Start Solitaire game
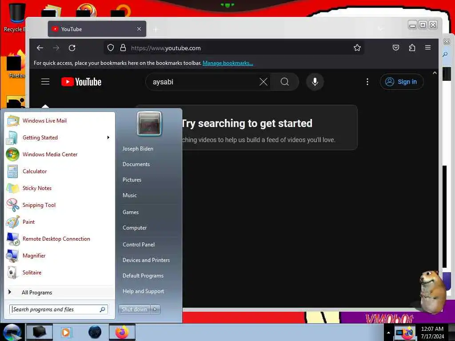Viewport: 455px width, 341px height. coord(60,272)
